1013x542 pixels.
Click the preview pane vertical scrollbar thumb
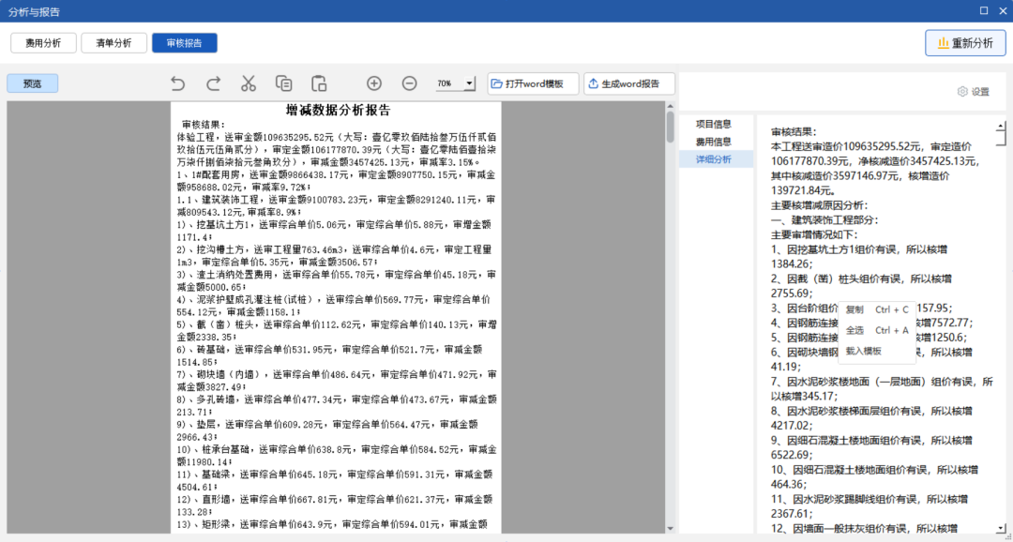671,127
